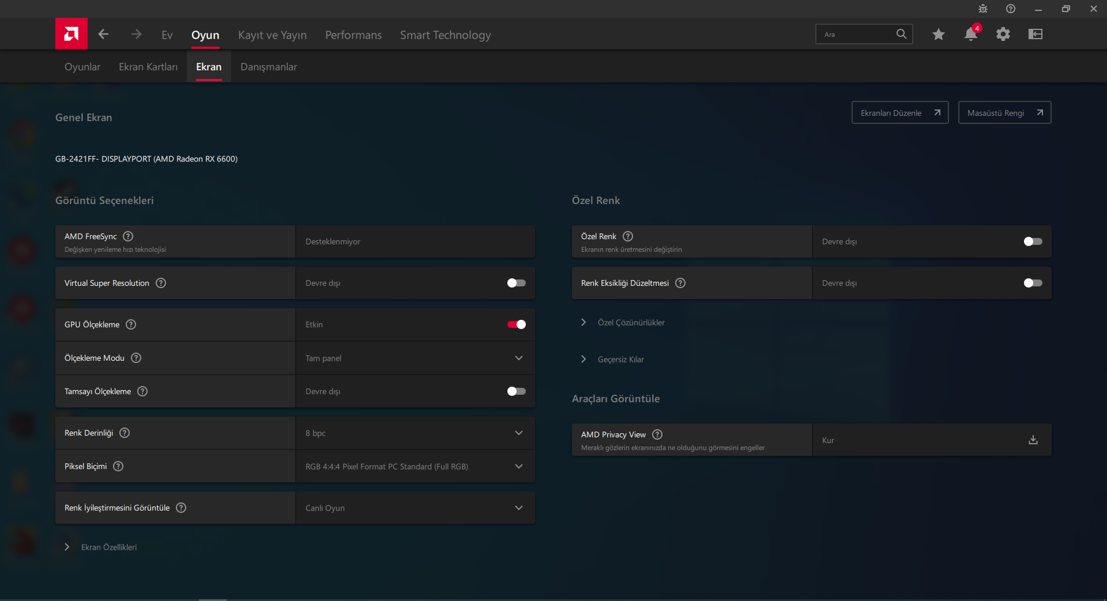Open Smart Technology tab
This screenshot has height=601, width=1107.
tap(446, 35)
